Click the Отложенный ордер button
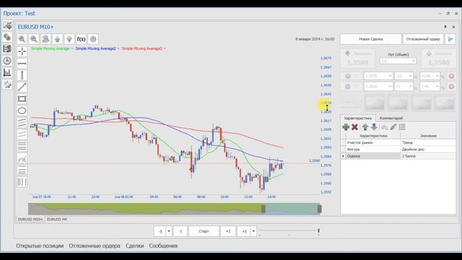Viewport: 462px width, 260px height. tap(423, 39)
